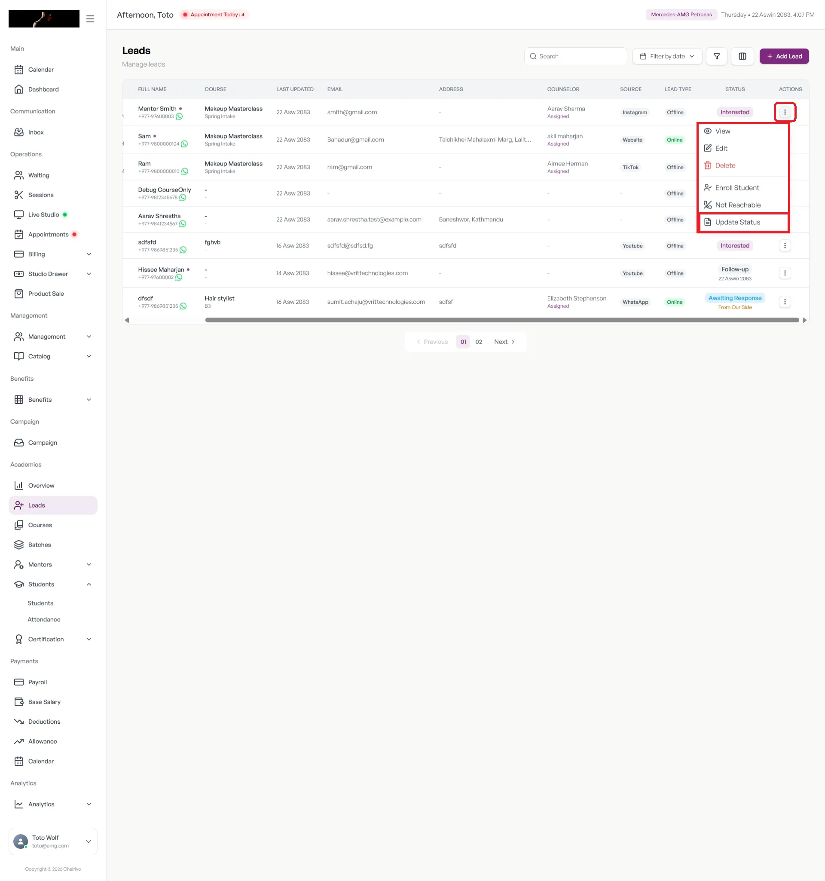Choose Update Status in actions menu
825x881 pixels.
point(743,222)
